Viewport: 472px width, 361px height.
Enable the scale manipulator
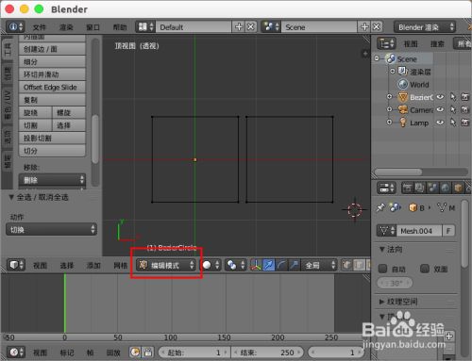(x=294, y=265)
